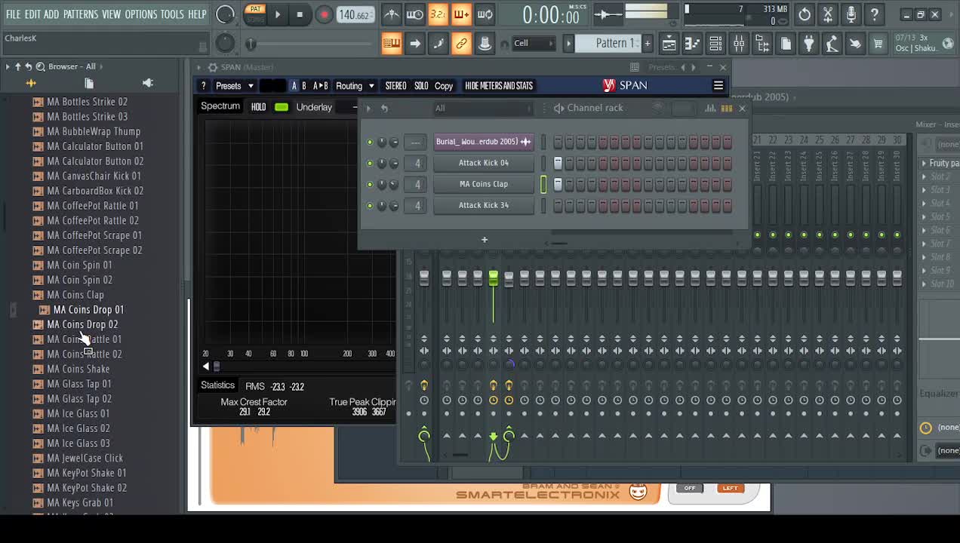Toggle first step of Attack Kick 04
Viewport: 960px width, 543px height.
point(558,163)
